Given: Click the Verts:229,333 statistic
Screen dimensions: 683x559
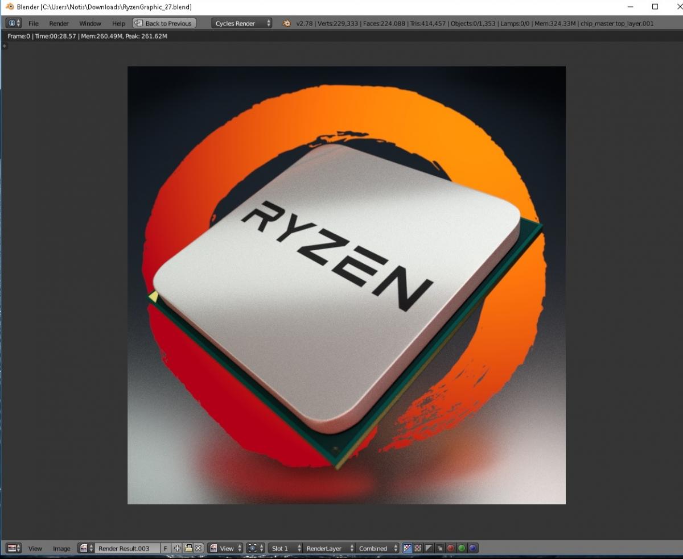Looking at the screenshot, I should tap(338, 23).
